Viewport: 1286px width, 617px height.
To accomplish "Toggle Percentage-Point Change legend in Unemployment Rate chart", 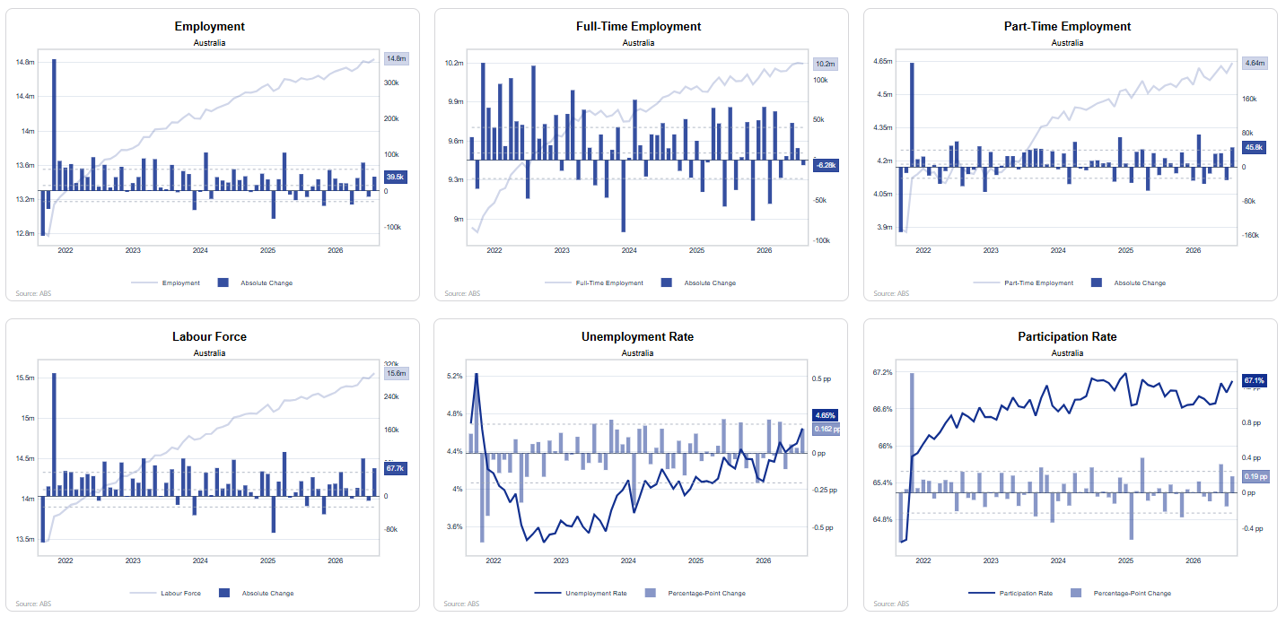I will (695, 594).
